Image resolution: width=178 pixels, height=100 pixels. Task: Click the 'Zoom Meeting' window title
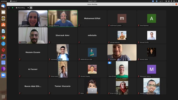tap(92, 4)
